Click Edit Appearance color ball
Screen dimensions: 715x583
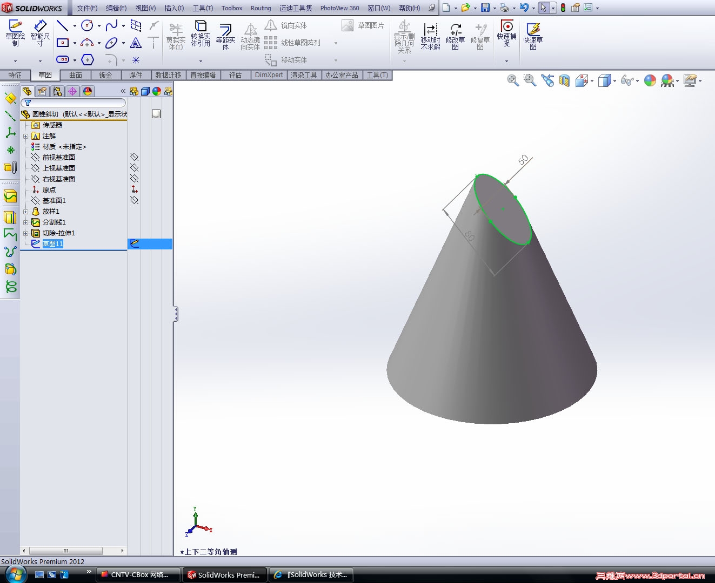[x=650, y=80]
